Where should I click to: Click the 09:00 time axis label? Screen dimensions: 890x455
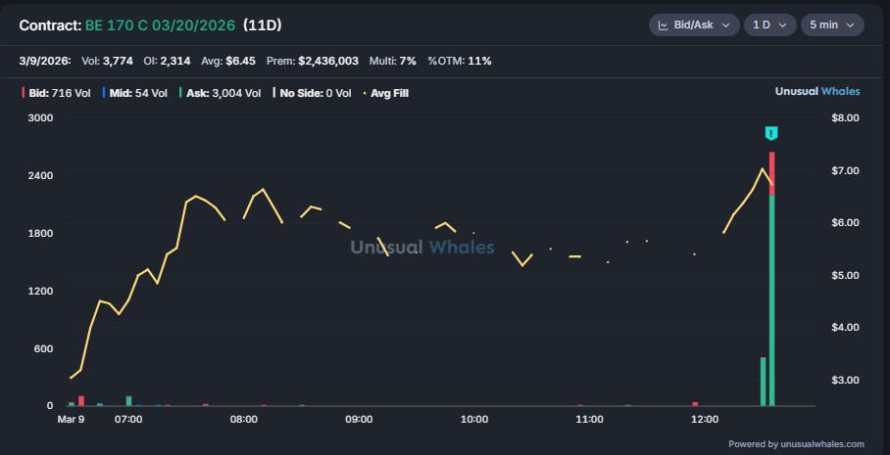point(359,420)
